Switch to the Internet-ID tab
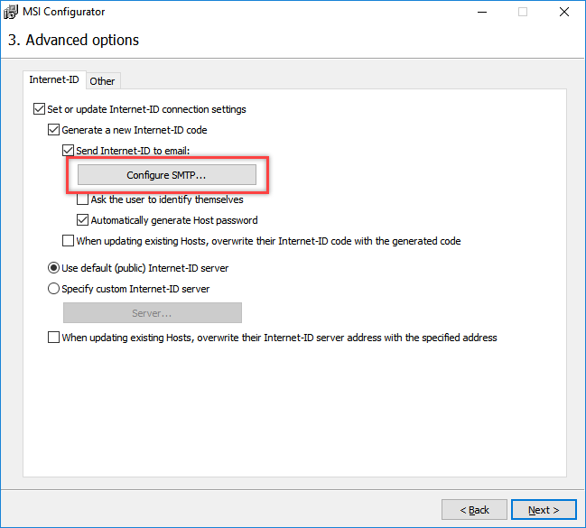This screenshot has height=528, width=586. [54, 79]
